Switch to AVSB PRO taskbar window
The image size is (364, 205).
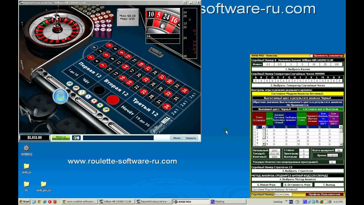pos(191,202)
